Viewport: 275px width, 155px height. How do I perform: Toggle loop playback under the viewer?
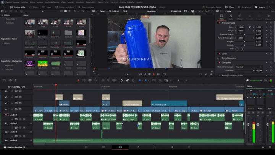point(165,74)
